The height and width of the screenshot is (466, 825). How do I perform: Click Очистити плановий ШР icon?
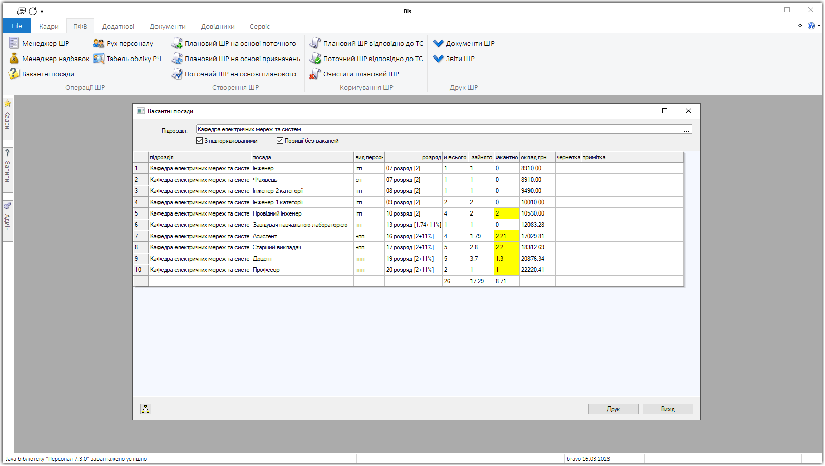(x=315, y=74)
